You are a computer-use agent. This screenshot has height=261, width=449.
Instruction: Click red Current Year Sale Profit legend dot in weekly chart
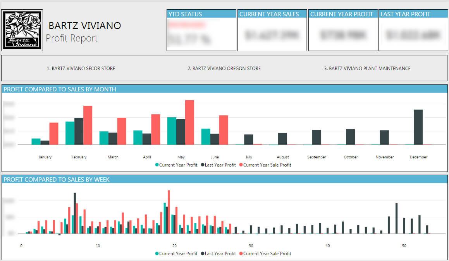click(241, 254)
